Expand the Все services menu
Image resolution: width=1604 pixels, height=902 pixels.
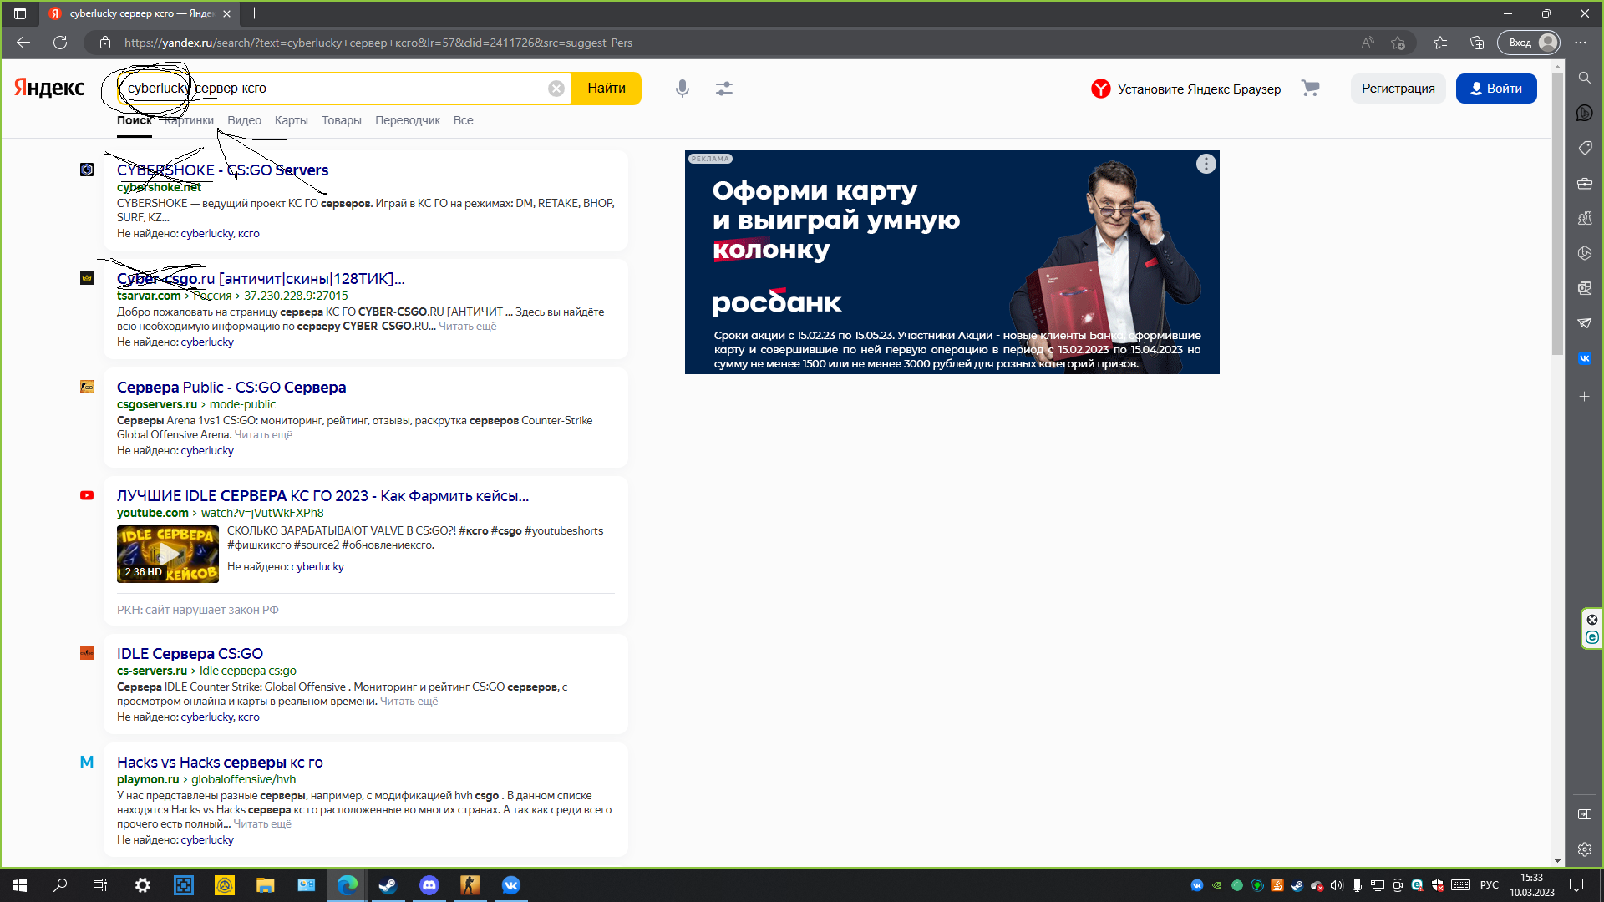pos(464,120)
